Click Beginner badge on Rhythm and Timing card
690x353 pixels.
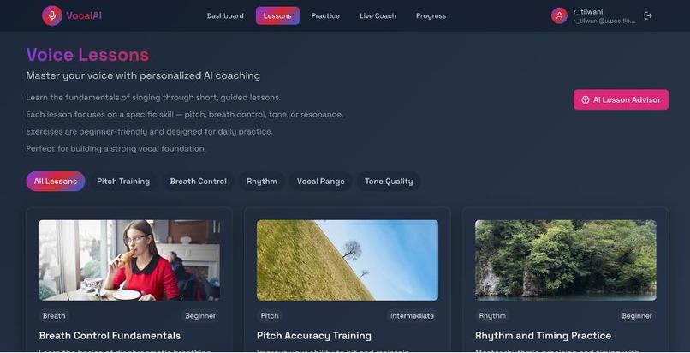[637, 316]
